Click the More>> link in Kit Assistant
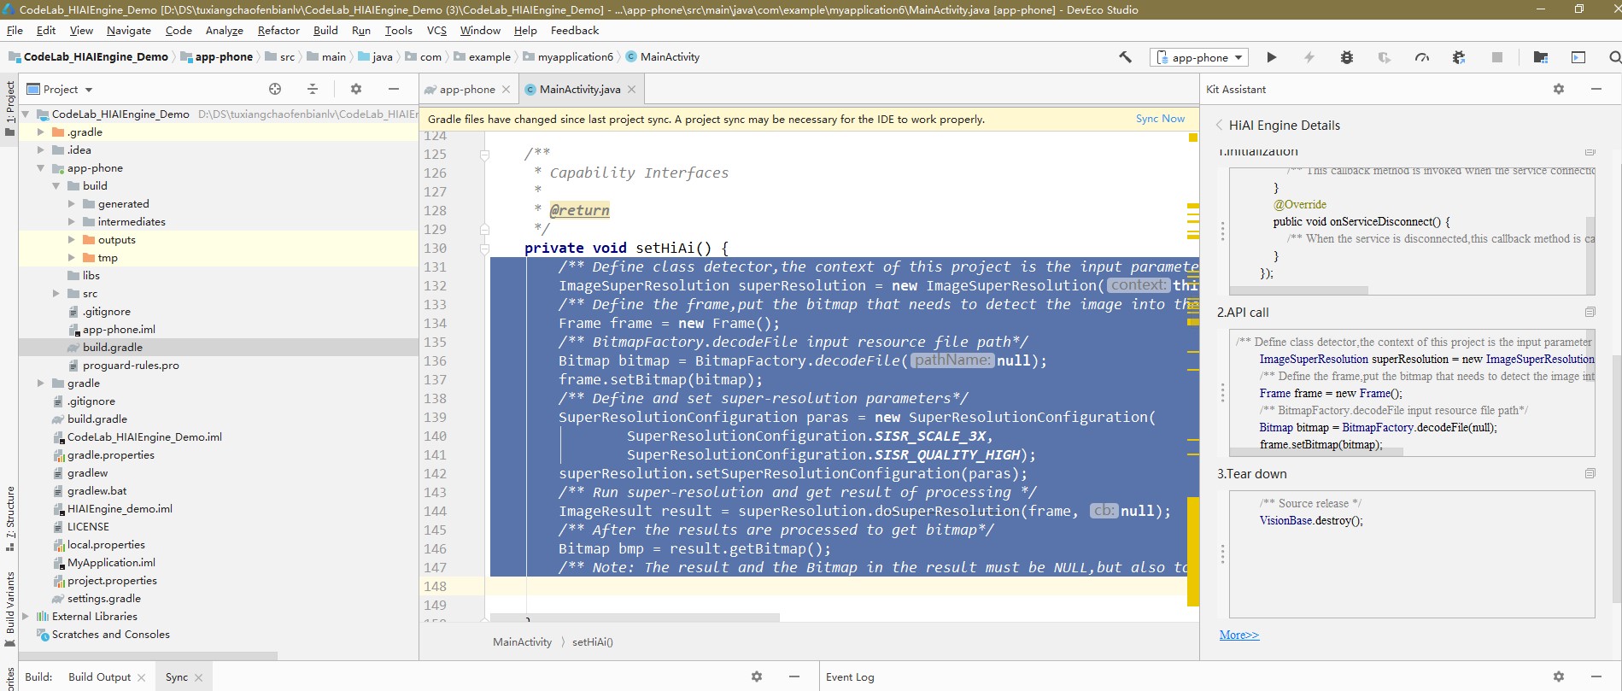The width and height of the screenshot is (1622, 691). (x=1238, y=635)
